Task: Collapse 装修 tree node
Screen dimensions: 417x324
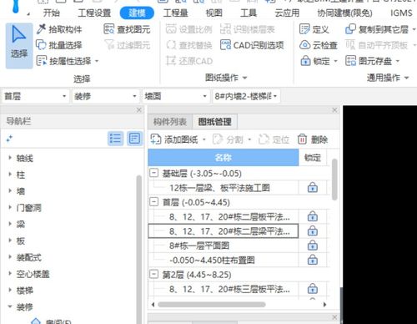Action: [x=10, y=306]
